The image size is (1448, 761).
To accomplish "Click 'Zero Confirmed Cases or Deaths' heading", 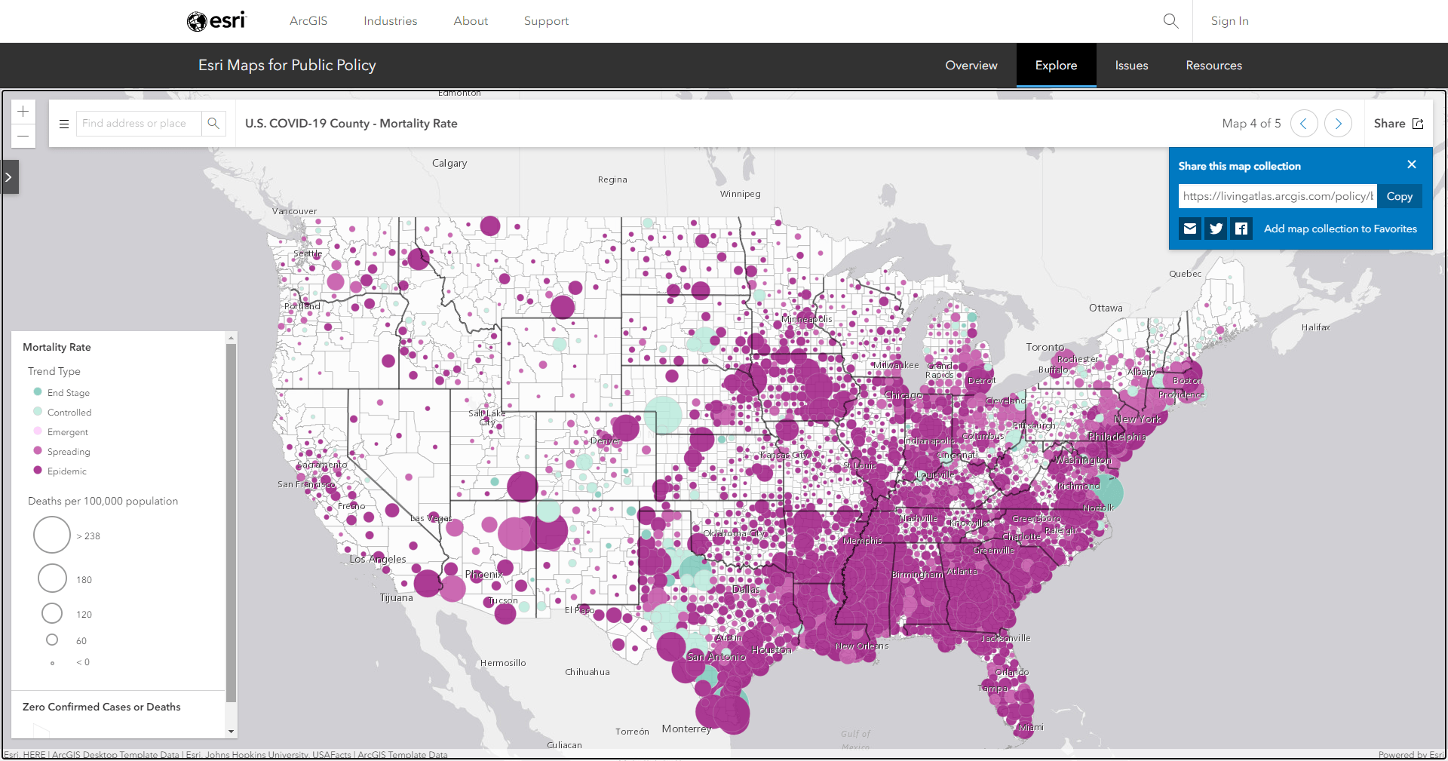I will [x=102, y=707].
